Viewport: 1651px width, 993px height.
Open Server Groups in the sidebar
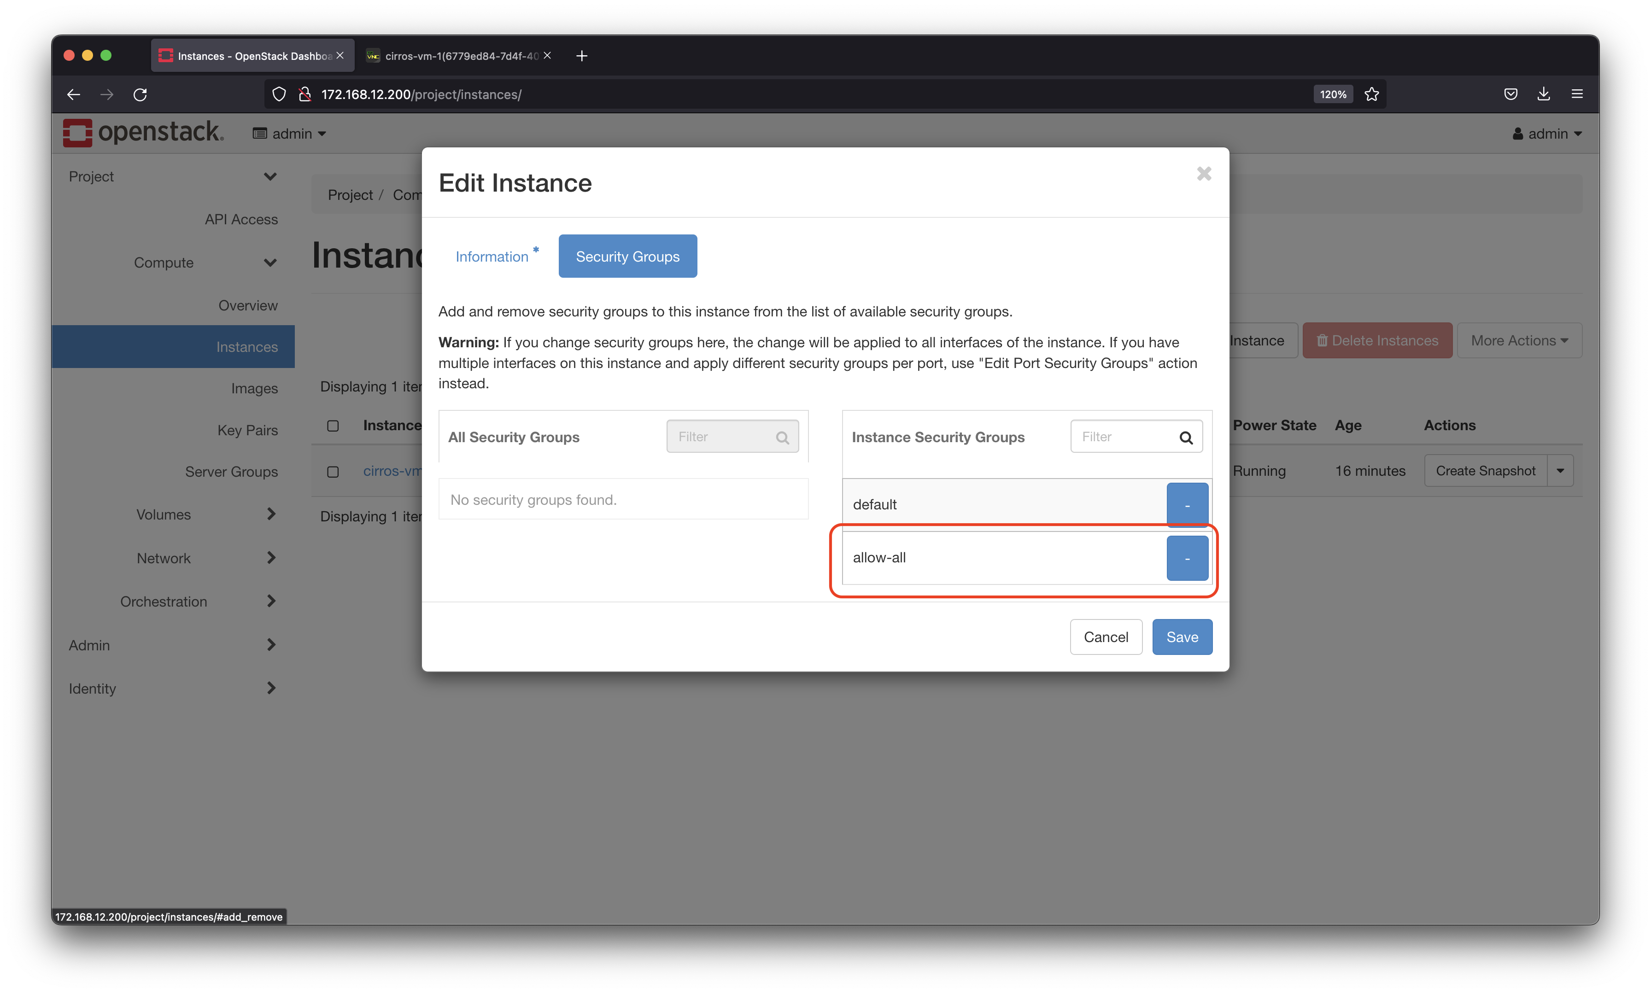point(231,472)
